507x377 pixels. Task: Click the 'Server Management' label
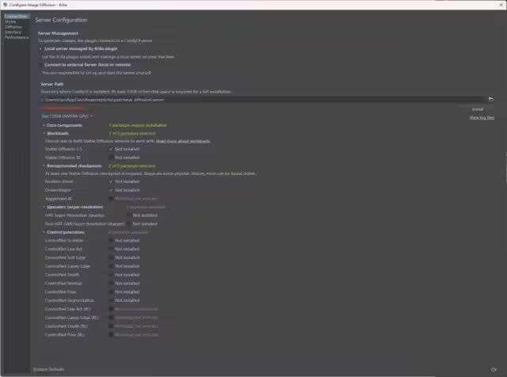coord(58,33)
